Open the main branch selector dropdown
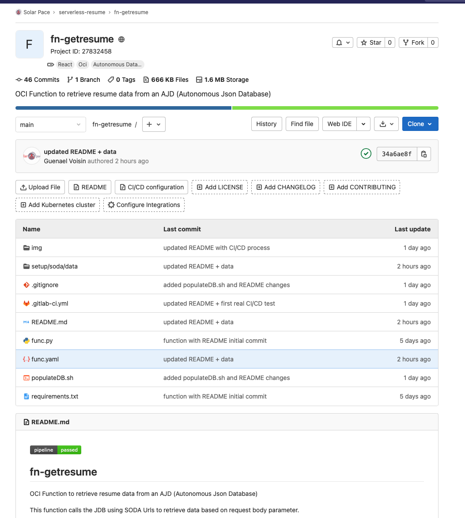Image resolution: width=465 pixels, height=518 pixels. 51,125
